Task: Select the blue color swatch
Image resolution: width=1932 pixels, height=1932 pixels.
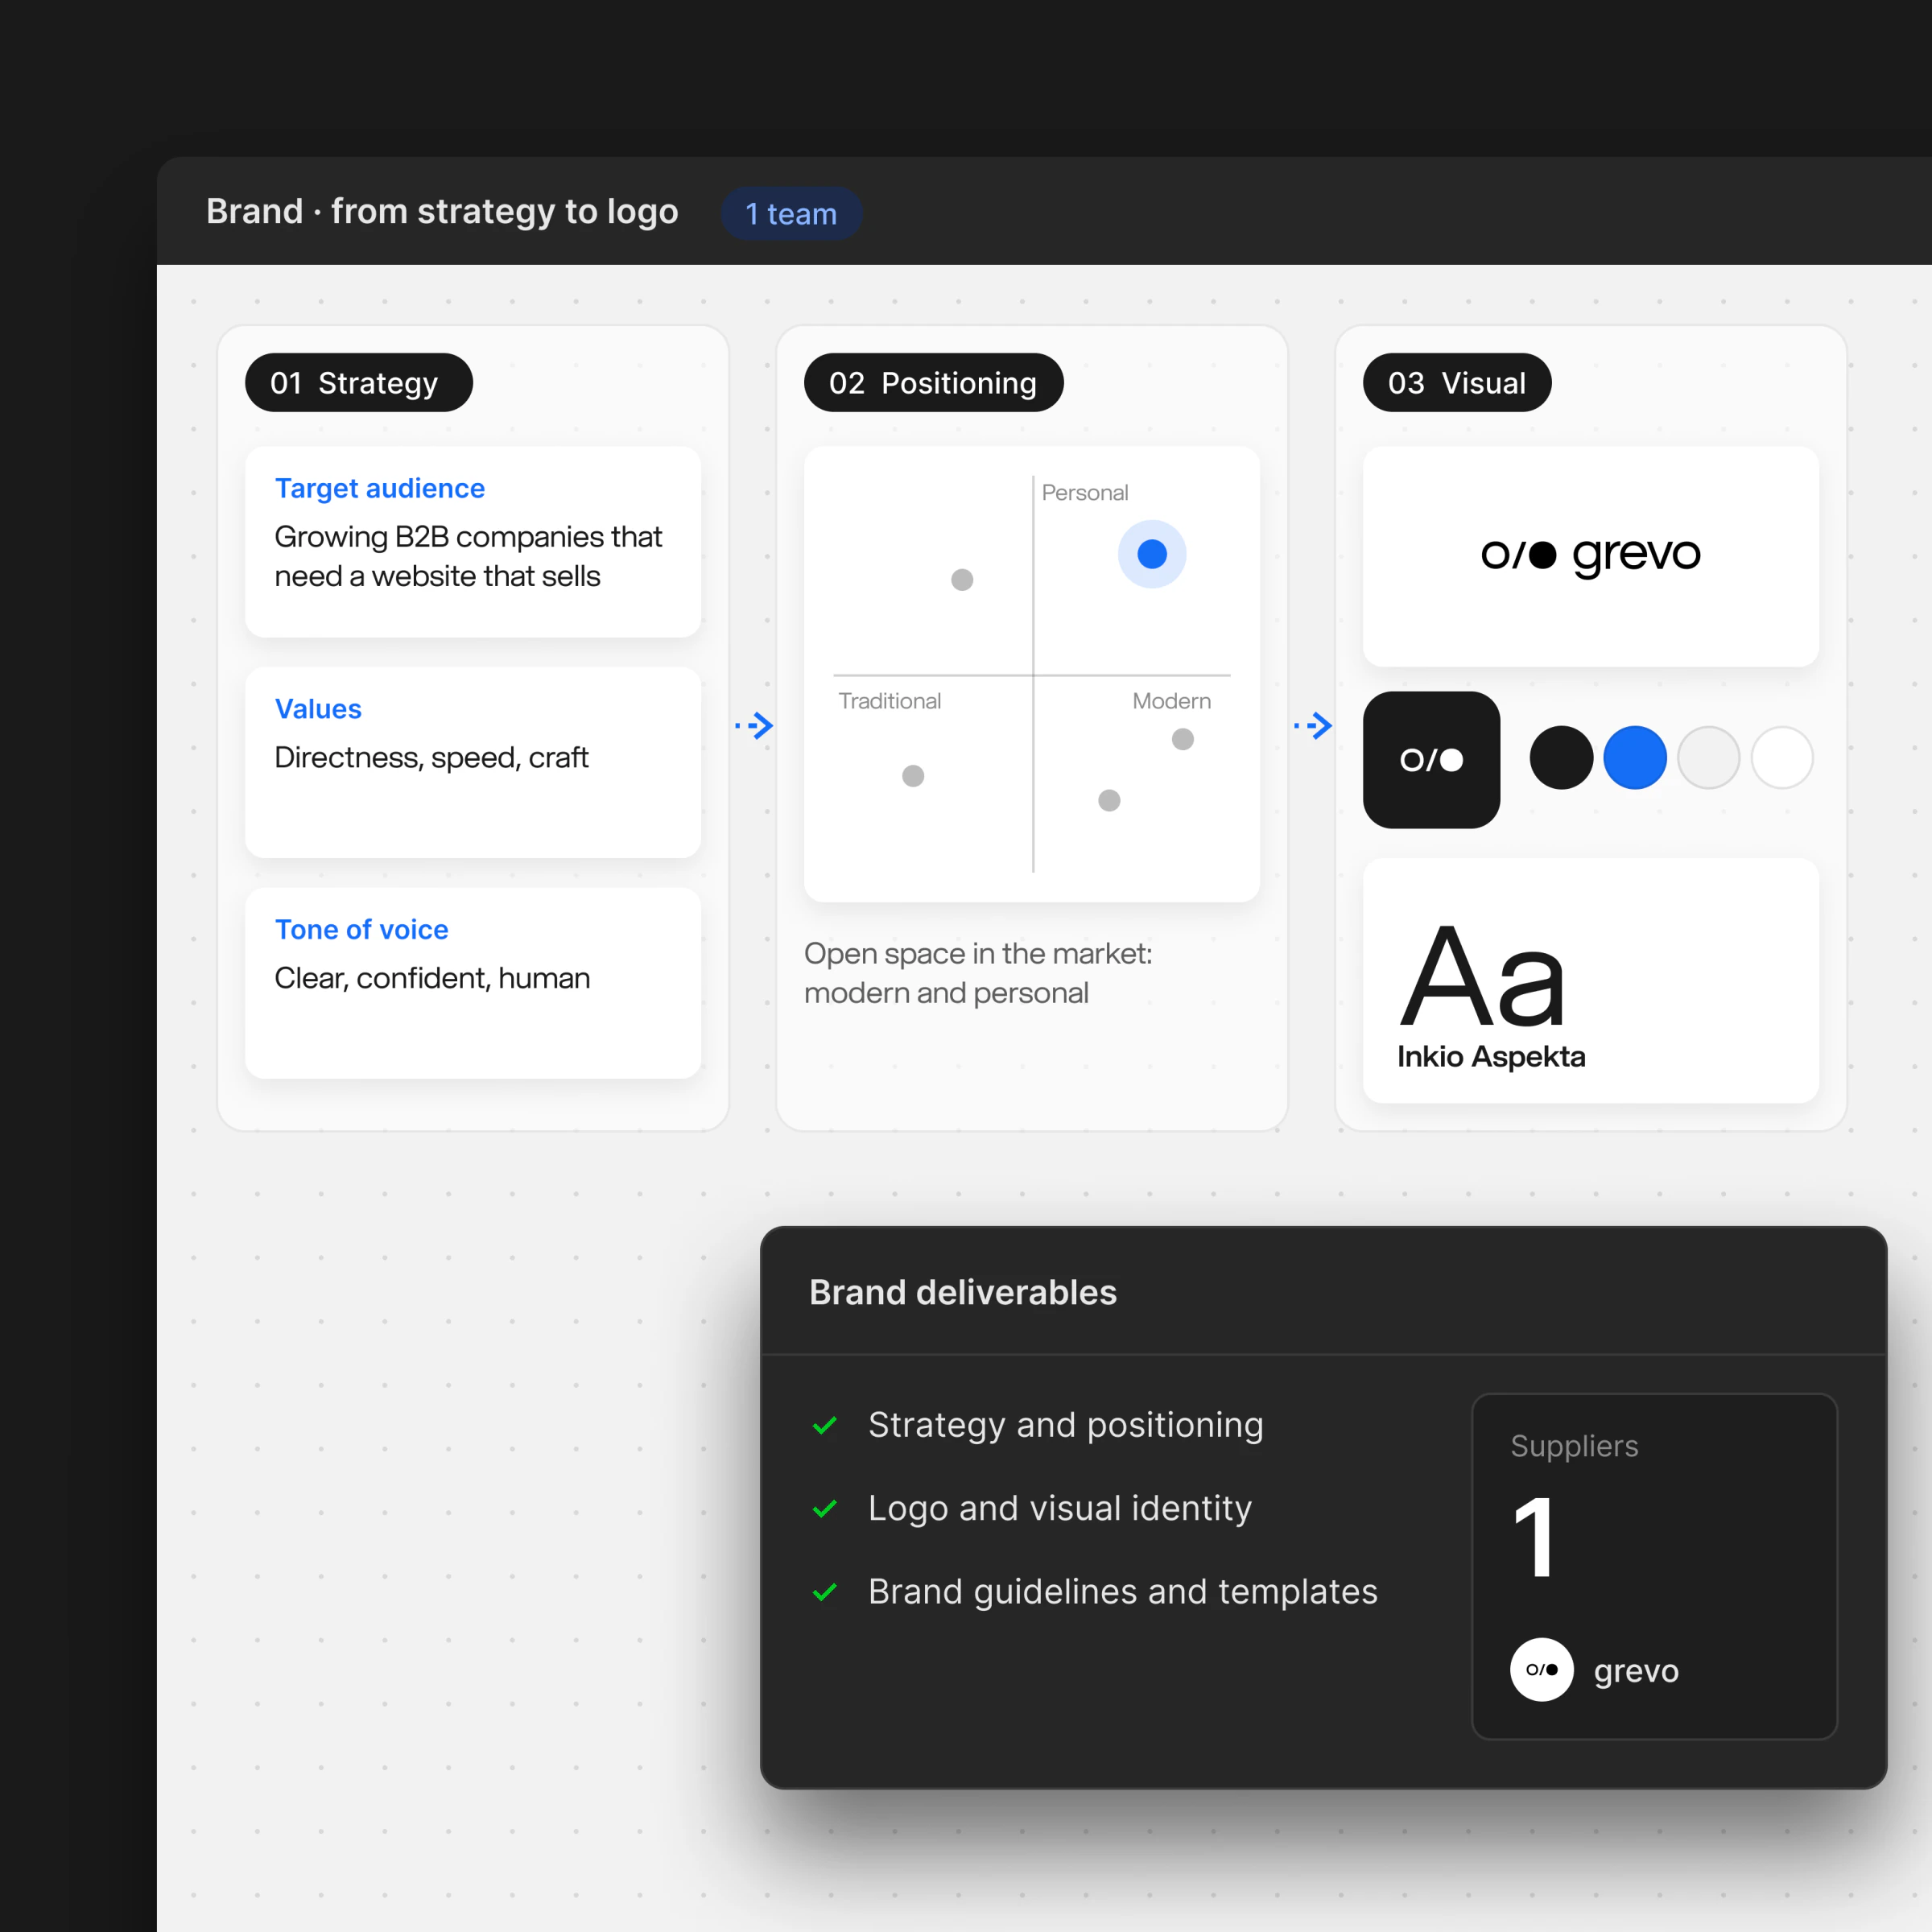Action: click(x=1635, y=758)
